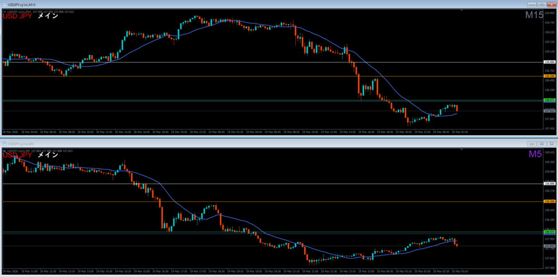The width and height of the screenshot is (558, 277).
Task: Select the orange 158.586 price label on M15
Action: [x=549, y=76]
